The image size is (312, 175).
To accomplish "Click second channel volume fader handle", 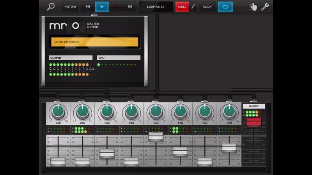I will tap(82, 161).
